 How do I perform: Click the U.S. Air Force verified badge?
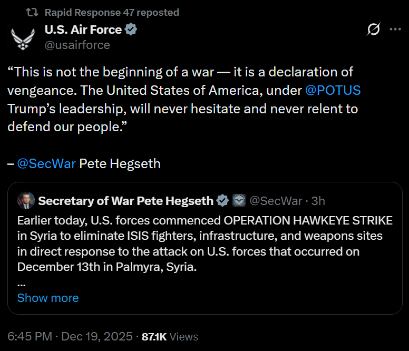[131, 30]
